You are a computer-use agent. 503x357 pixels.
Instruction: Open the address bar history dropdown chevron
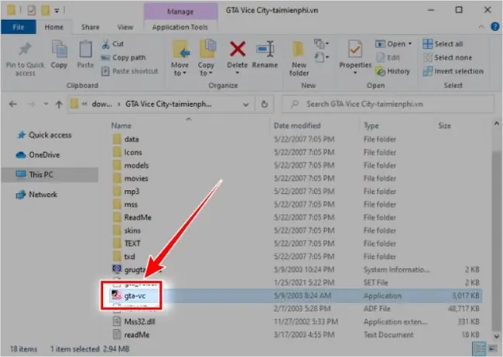click(246, 104)
